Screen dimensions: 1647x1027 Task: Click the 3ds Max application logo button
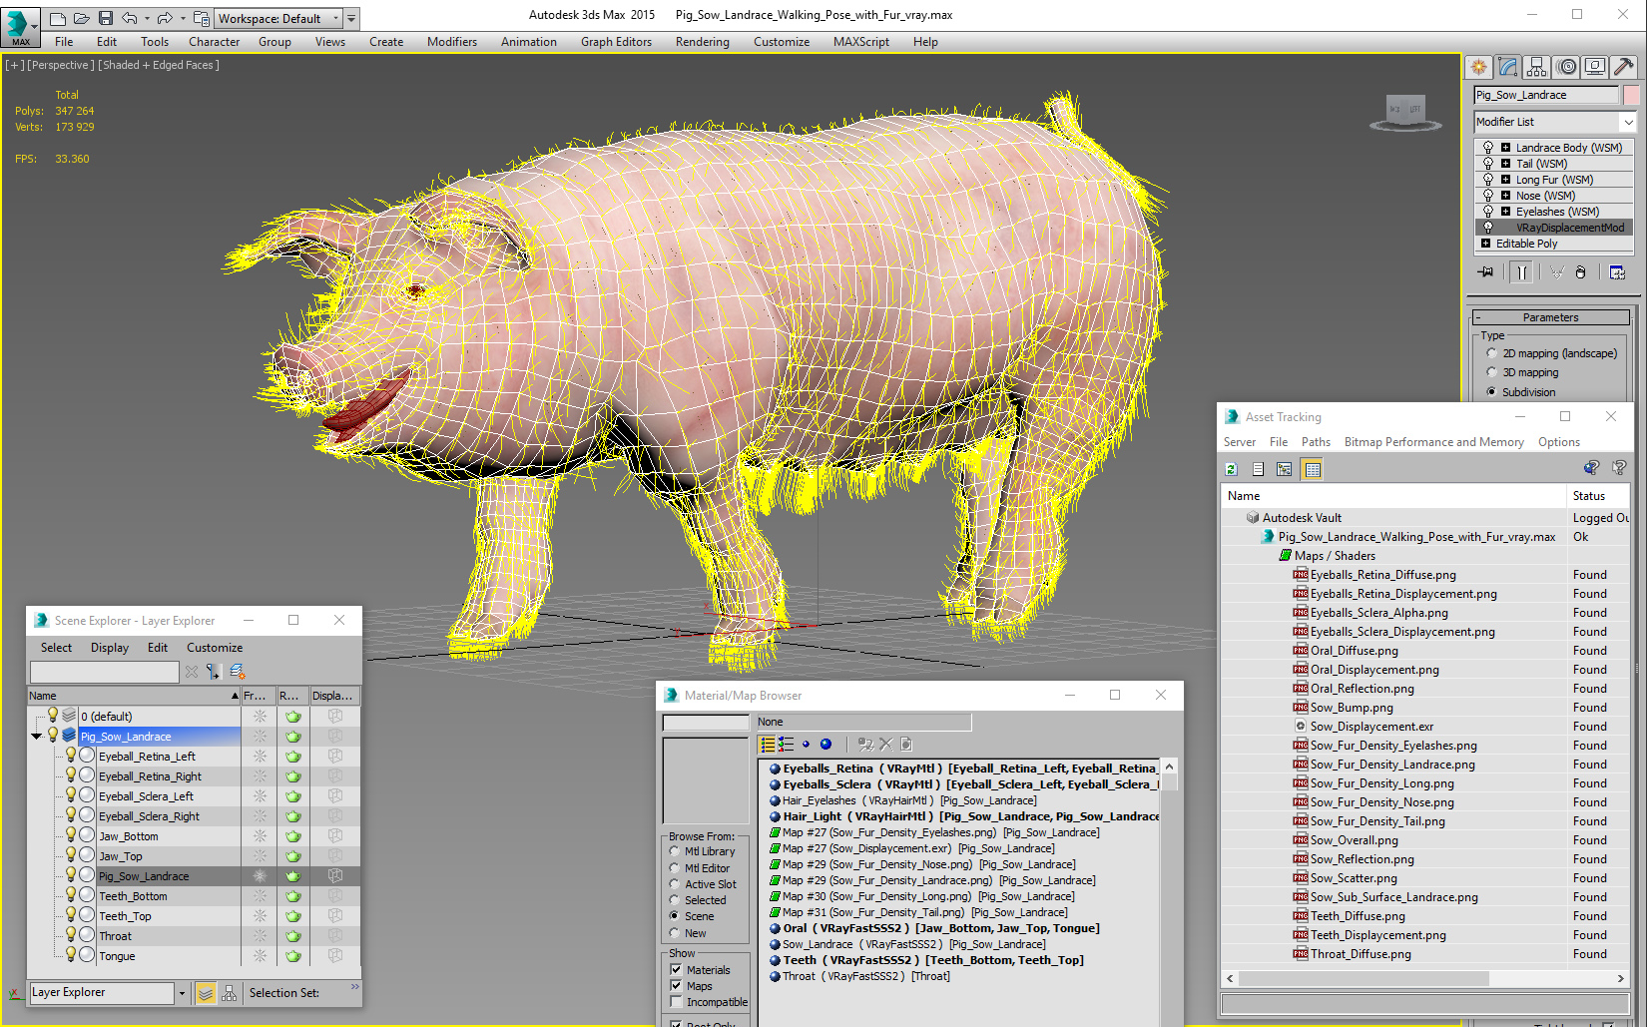click(20, 27)
